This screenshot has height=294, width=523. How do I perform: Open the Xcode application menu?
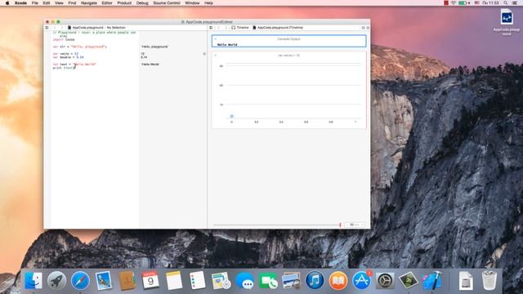20,3
